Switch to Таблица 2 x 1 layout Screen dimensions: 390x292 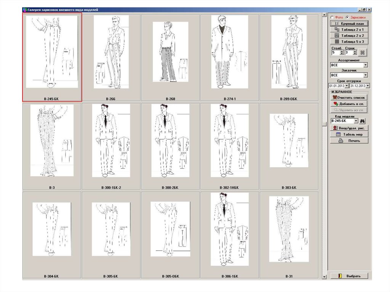point(349,29)
